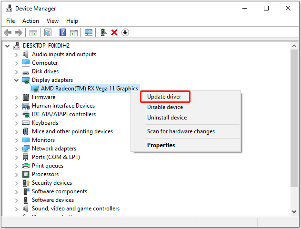Click the Human Interface Devices icon
This screenshot has height=229, width=301.
tap(26, 106)
